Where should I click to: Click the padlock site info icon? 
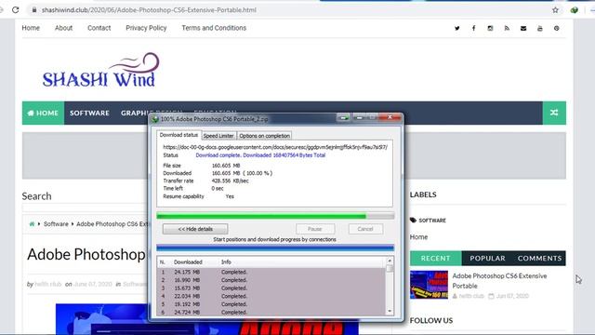click(x=34, y=10)
